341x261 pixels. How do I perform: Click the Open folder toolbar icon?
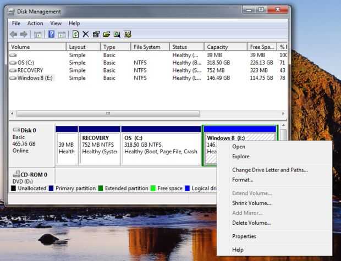107,34
